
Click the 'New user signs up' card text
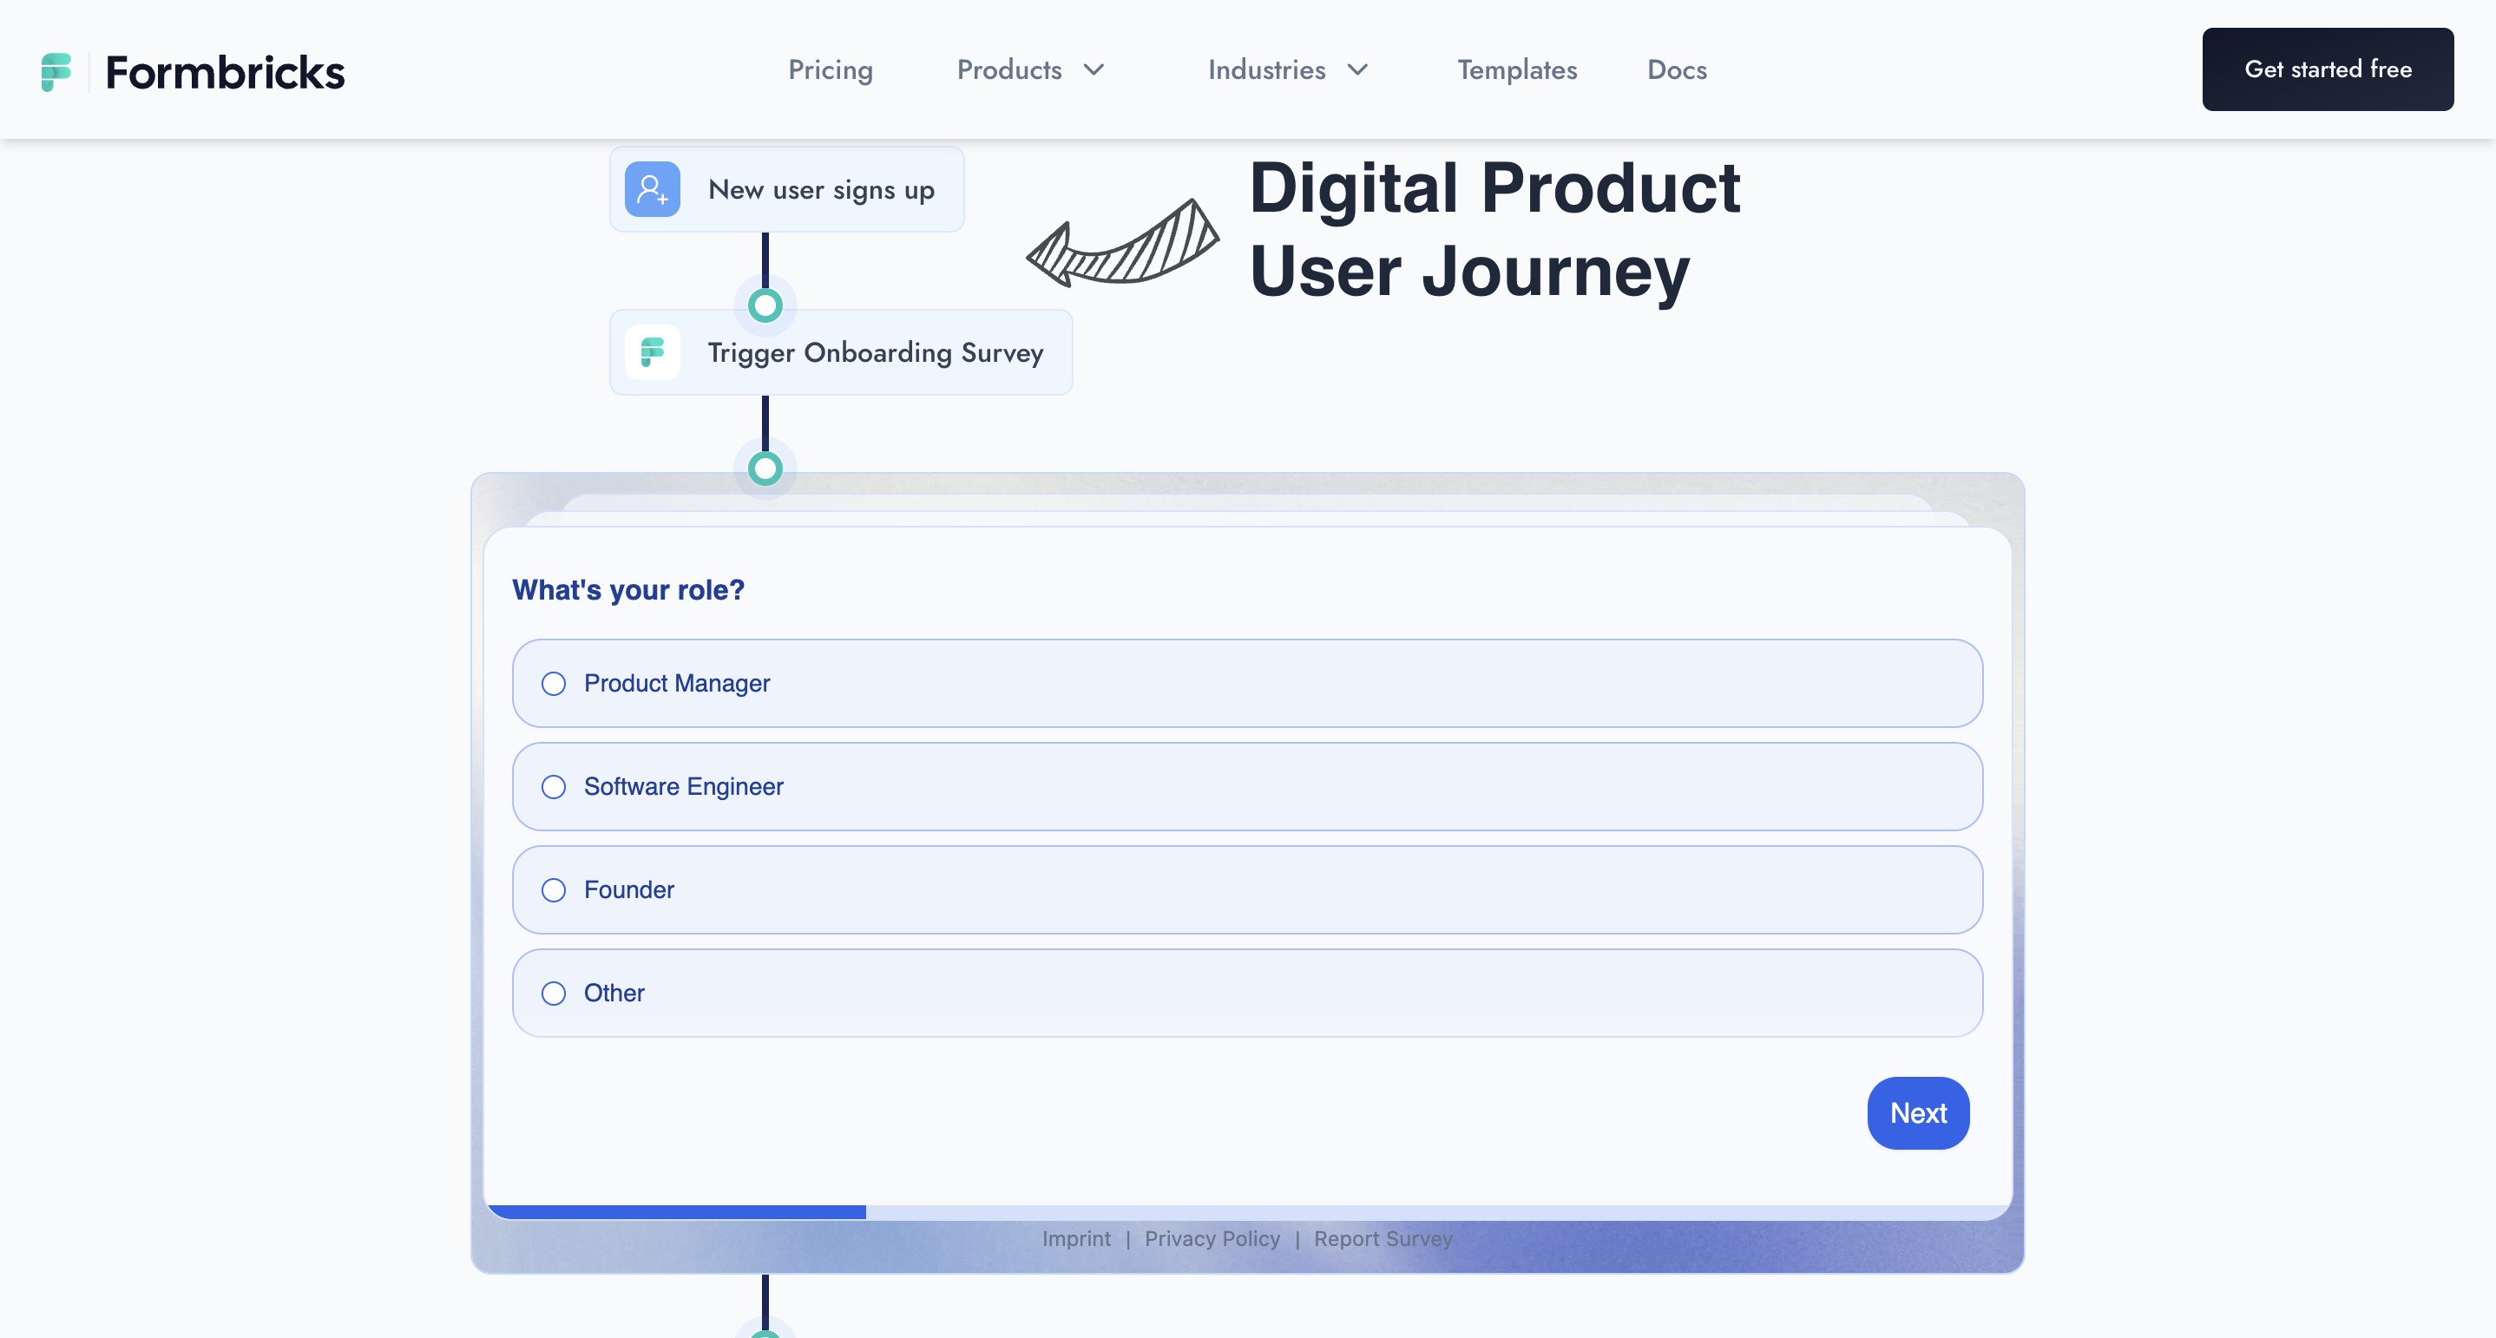click(822, 190)
